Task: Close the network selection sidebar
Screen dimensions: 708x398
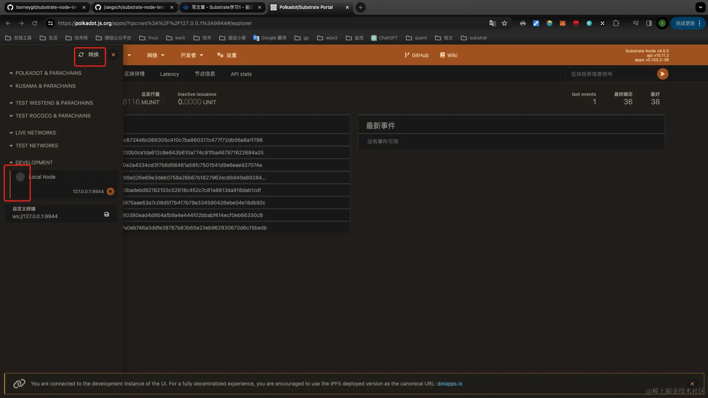Action: (x=113, y=55)
